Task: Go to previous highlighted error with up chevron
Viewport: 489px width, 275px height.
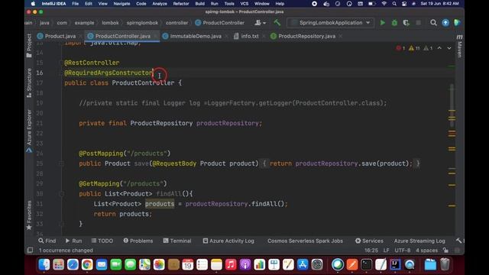Action: pyautogui.click(x=439, y=48)
